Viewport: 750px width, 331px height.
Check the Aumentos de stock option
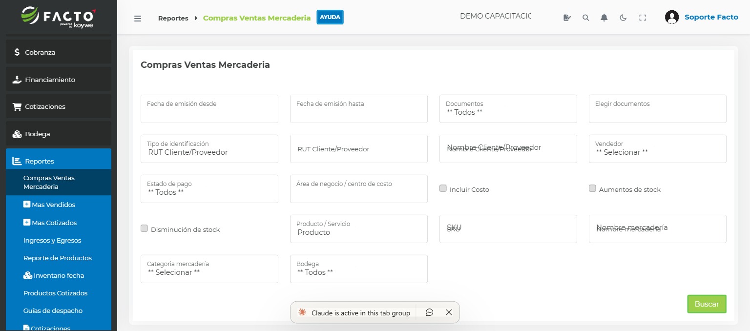tap(592, 188)
